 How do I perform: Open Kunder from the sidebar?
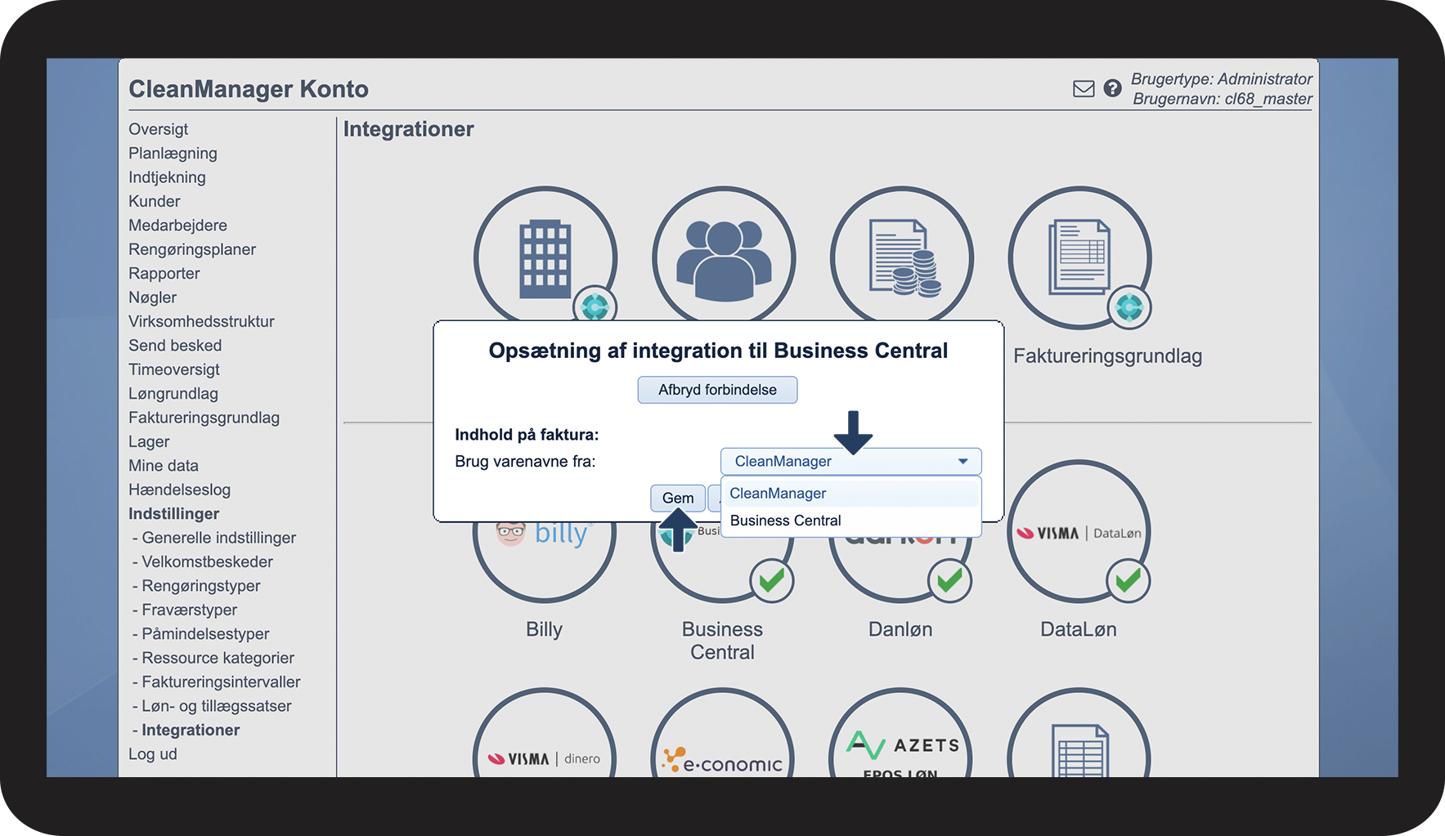coord(154,202)
